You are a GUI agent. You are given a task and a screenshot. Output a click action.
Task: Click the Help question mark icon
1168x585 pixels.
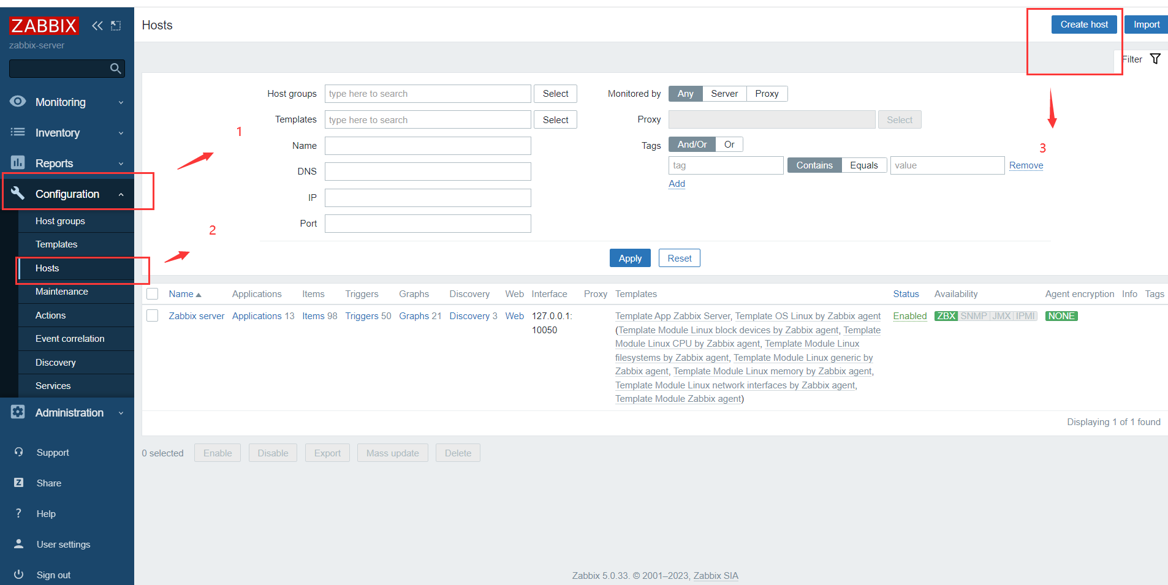[x=19, y=513]
